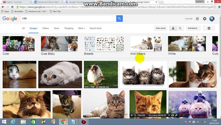Image resolution: width=221 pixels, height=125 pixels.
Task: Open the Cute Baby category
Action: [59, 45]
